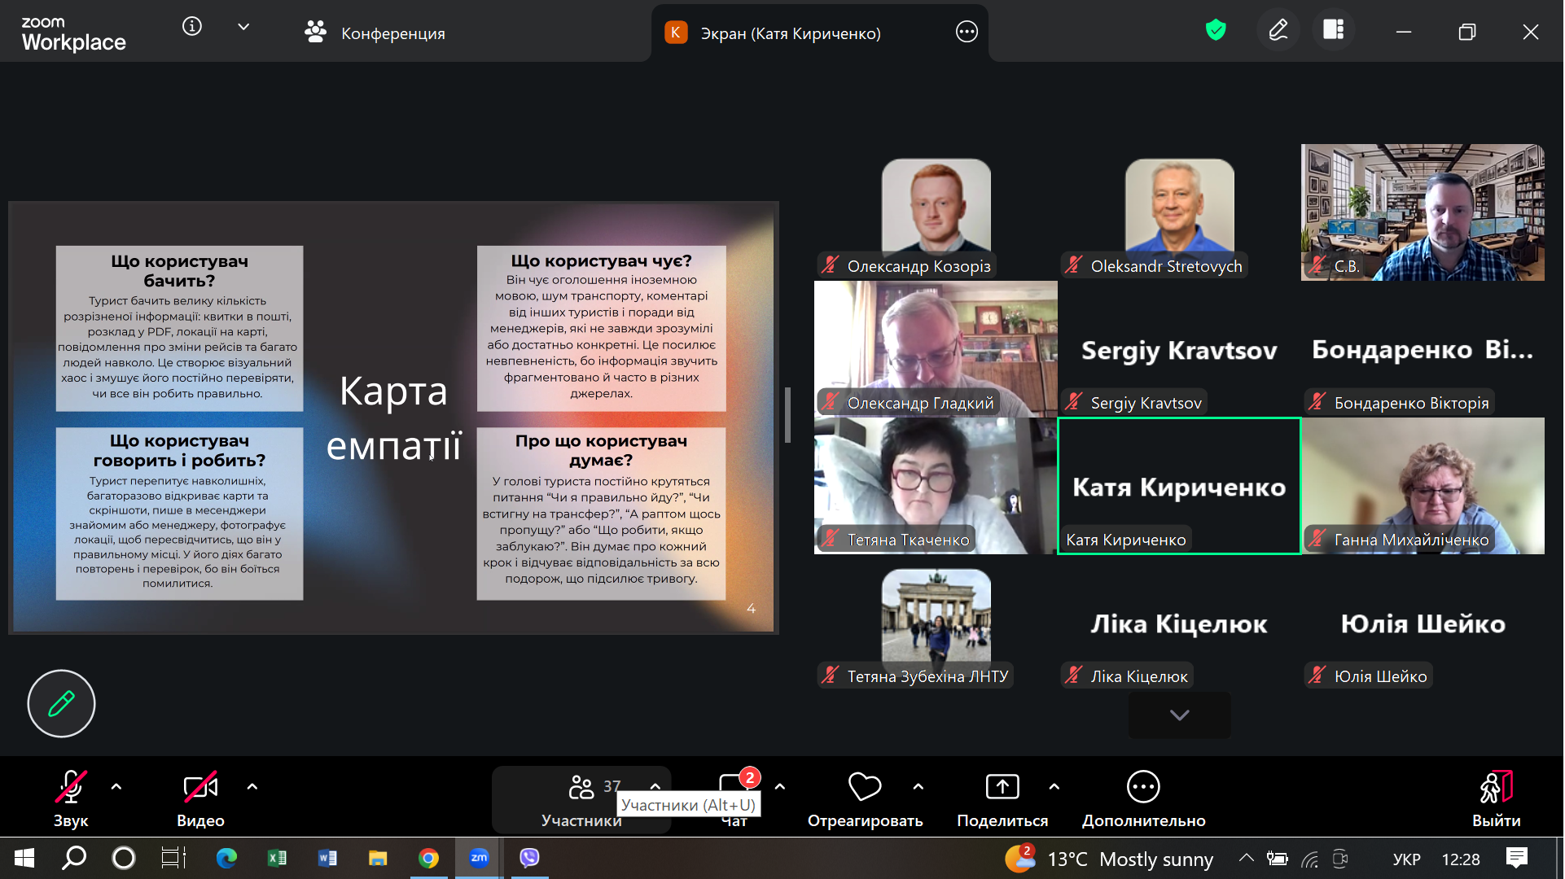Click the green annotate pencil circle
This screenshot has height=879, width=1565.
pyautogui.click(x=62, y=704)
